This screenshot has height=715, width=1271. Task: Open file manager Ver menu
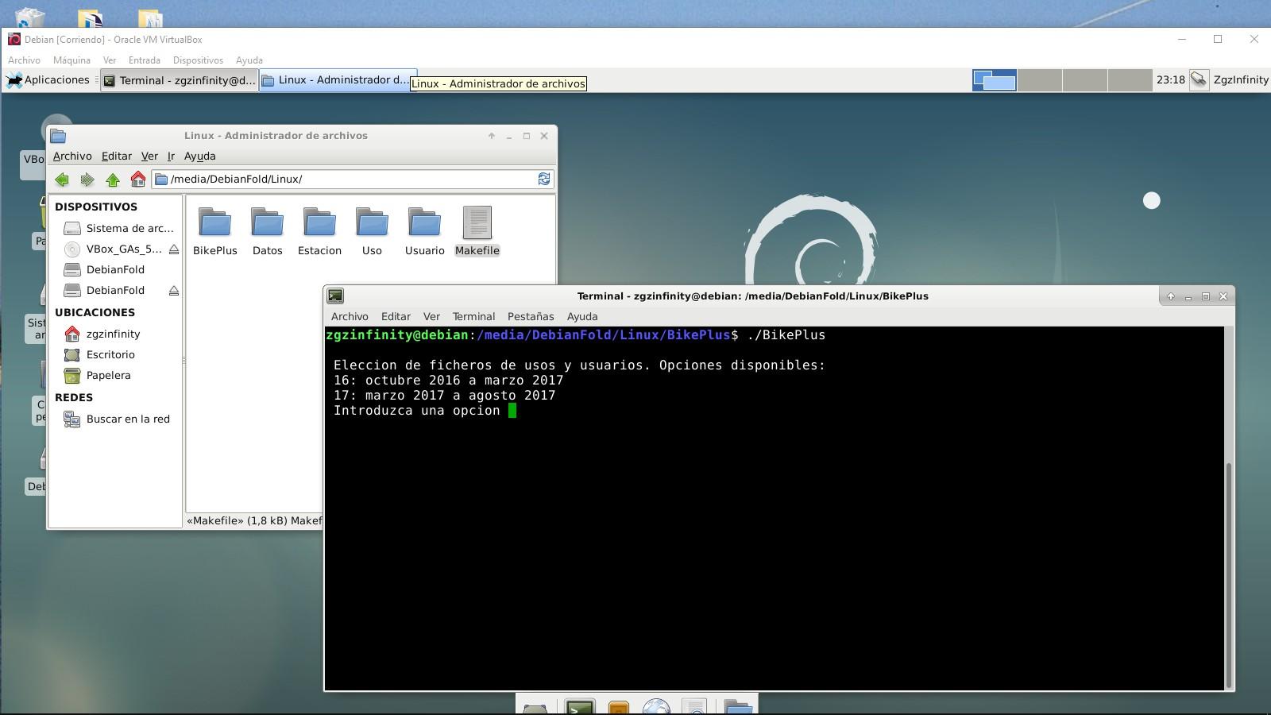point(149,157)
